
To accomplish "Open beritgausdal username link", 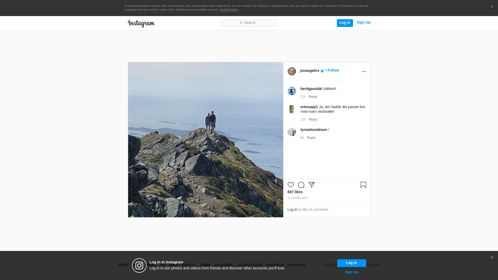I will [x=311, y=89].
